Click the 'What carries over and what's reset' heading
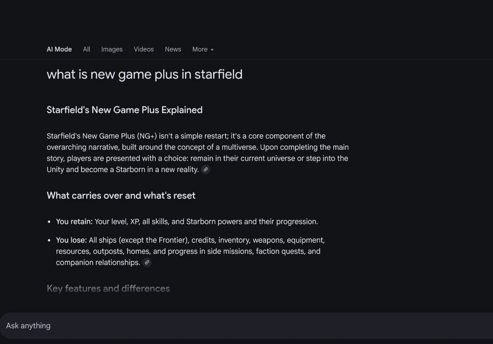This screenshot has height=344, width=493. (121, 196)
